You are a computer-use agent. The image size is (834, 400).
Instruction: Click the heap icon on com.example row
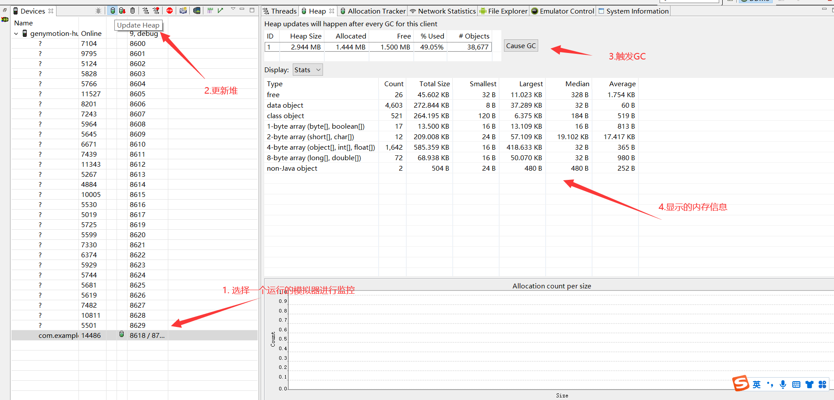tap(121, 335)
